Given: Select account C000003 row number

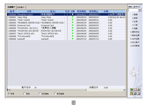Looking at the screenshot, I should (x=12, y=23).
